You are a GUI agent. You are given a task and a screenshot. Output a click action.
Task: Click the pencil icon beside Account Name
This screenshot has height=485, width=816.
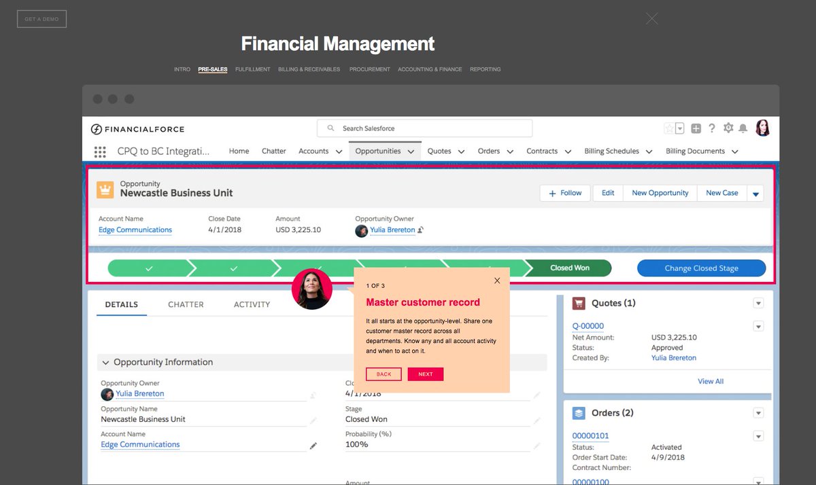click(x=313, y=446)
